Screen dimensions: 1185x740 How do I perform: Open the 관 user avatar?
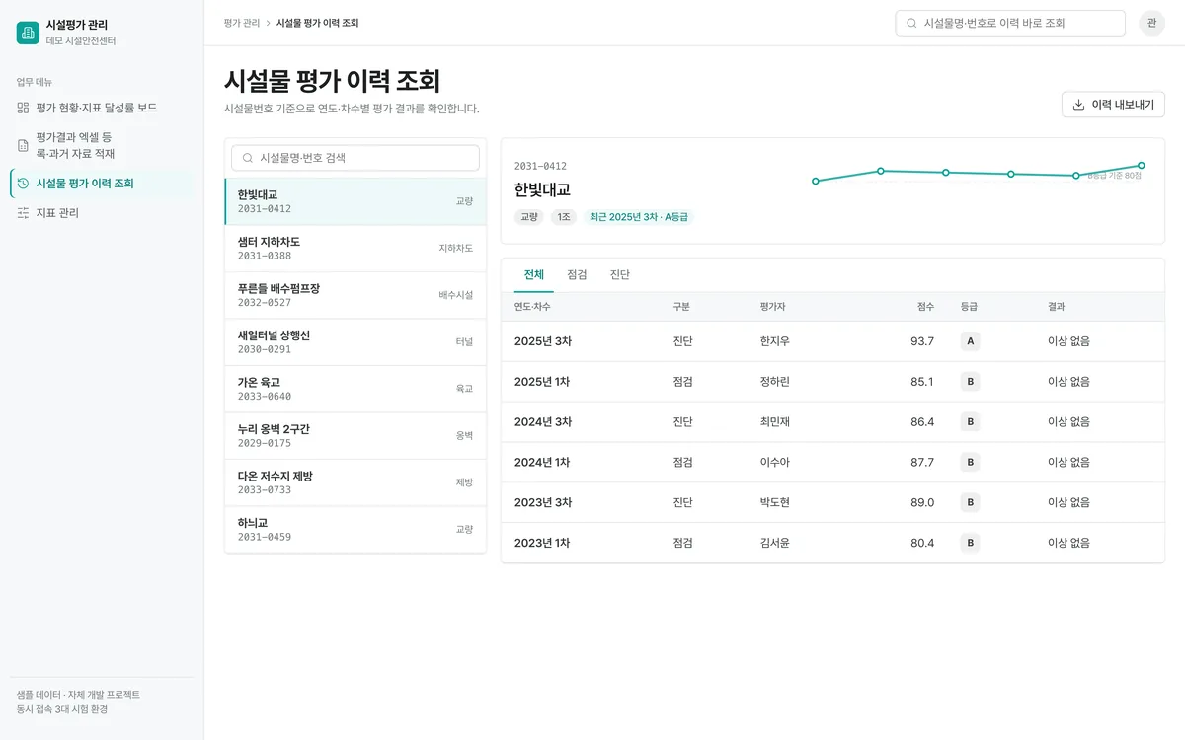pyautogui.click(x=1151, y=23)
